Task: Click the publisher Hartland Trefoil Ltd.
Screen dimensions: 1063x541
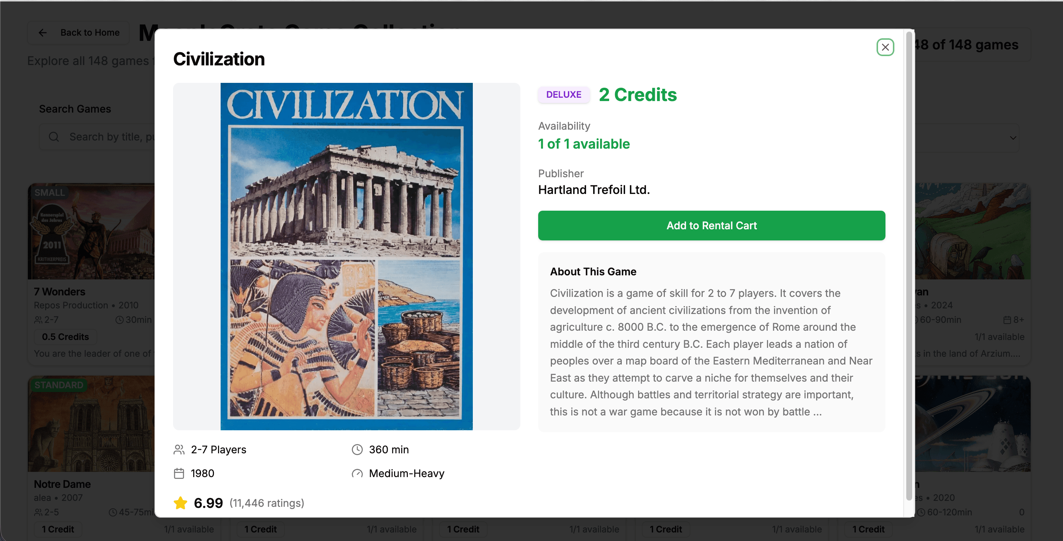Action: (594, 189)
